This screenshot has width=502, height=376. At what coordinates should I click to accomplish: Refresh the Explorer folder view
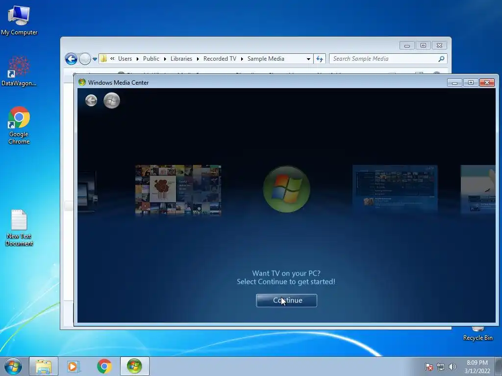[320, 59]
